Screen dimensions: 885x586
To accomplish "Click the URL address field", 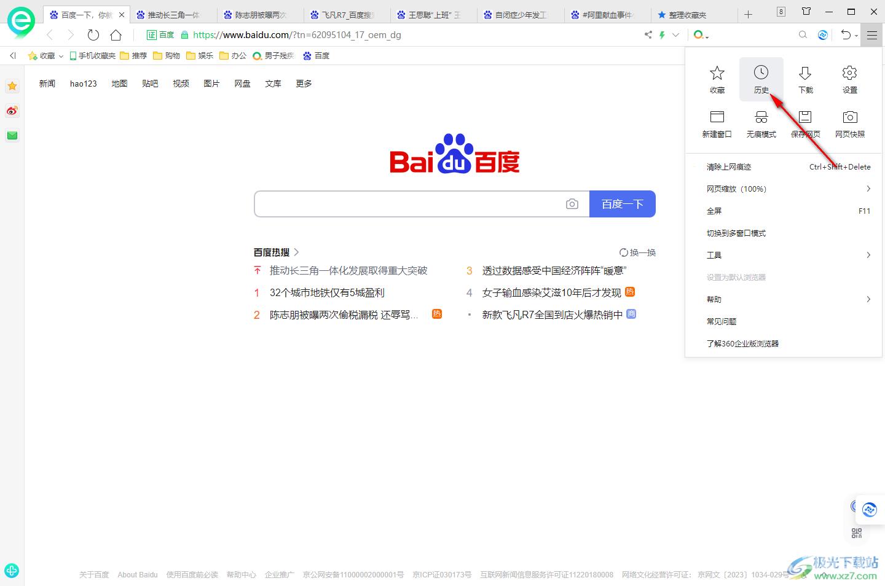I will pyautogui.click(x=412, y=35).
